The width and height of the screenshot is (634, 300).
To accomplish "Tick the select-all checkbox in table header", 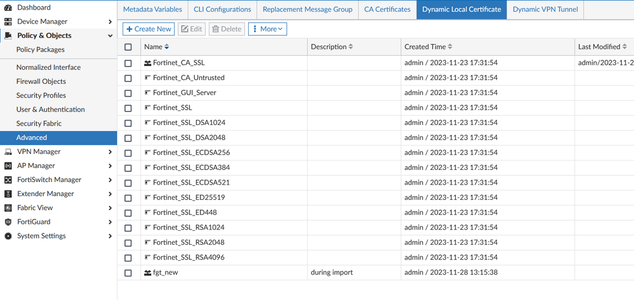I will point(128,47).
